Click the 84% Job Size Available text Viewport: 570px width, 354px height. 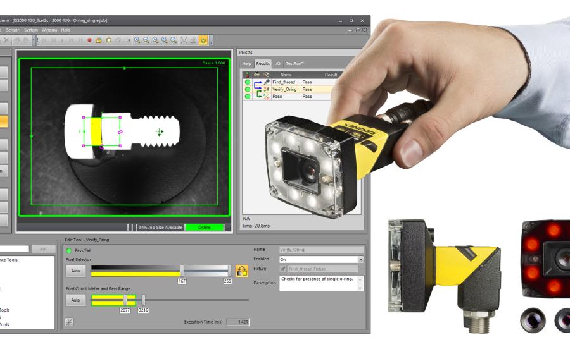pyautogui.click(x=161, y=228)
